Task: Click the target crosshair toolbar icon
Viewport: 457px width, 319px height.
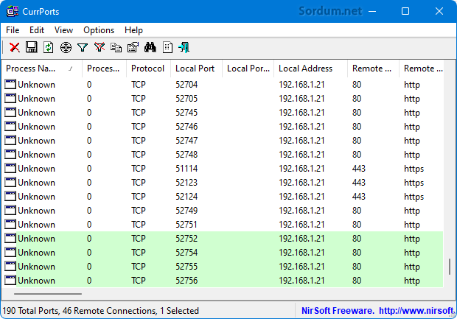Action: 66,47
